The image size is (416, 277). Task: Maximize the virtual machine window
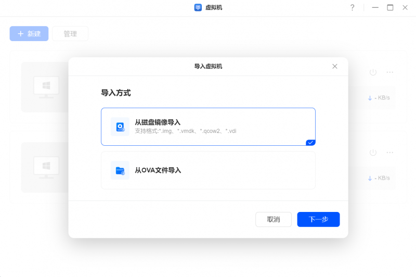click(x=390, y=7)
